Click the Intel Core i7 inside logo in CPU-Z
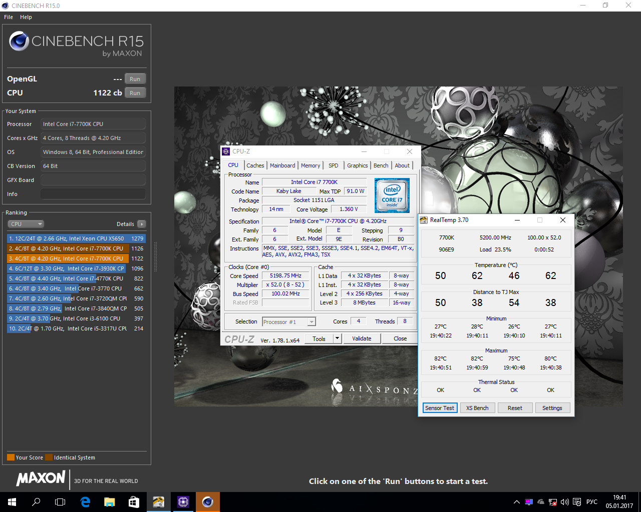The width and height of the screenshot is (641, 512). tap(392, 195)
